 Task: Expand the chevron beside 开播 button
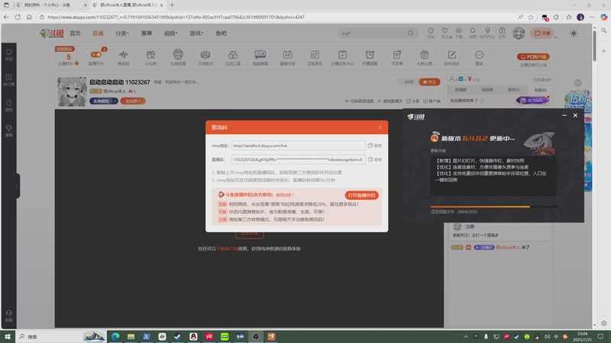point(556,37)
